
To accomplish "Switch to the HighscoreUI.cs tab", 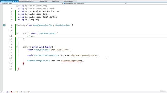I will point(68,1).
